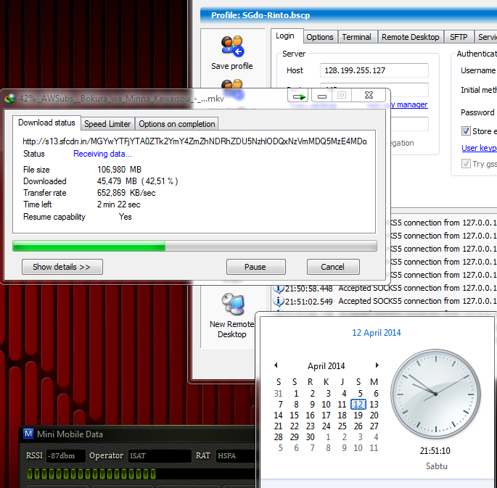Open New Remote Desktop icon

pyautogui.click(x=233, y=305)
